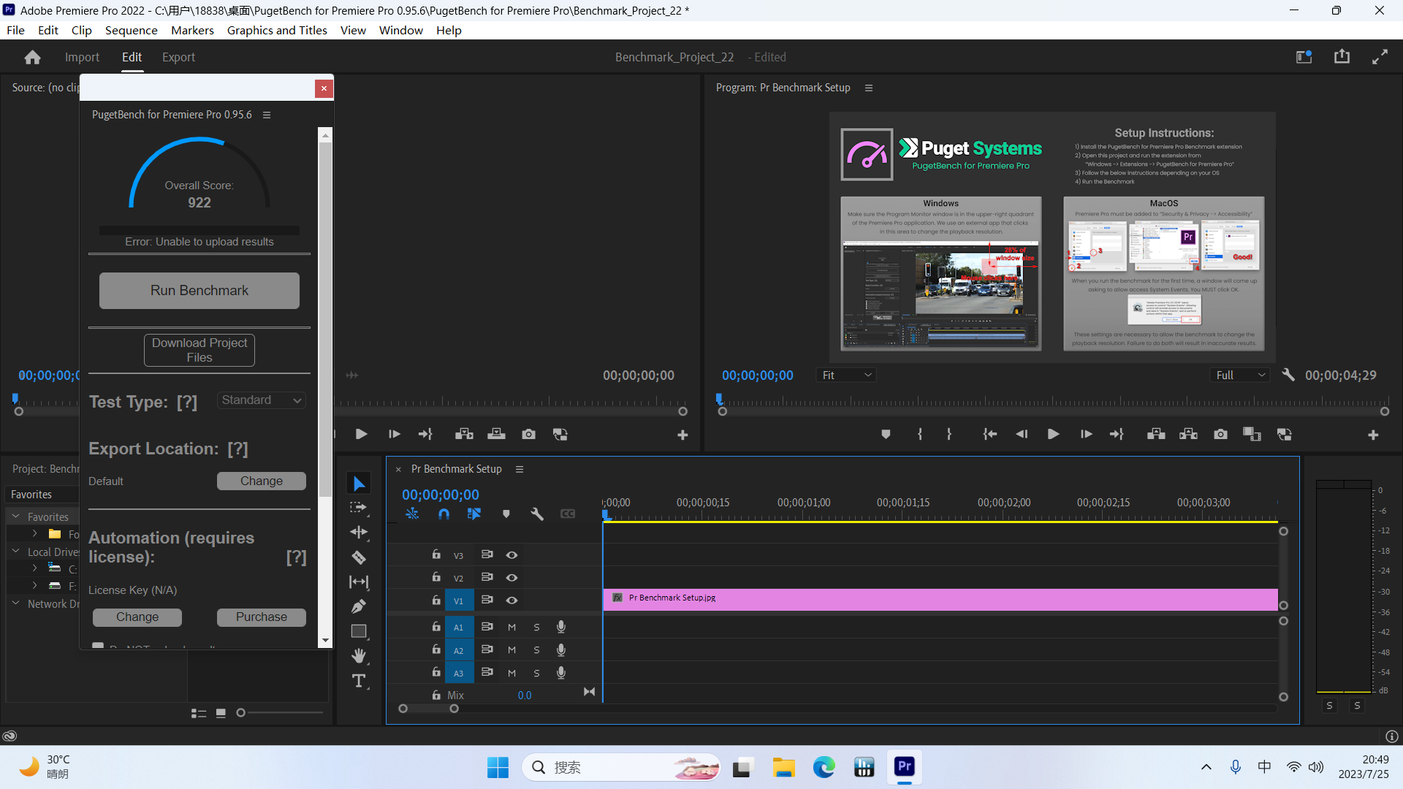
Task: Click project panel thumbnail zoom slider
Action: pyautogui.click(x=281, y=713)
